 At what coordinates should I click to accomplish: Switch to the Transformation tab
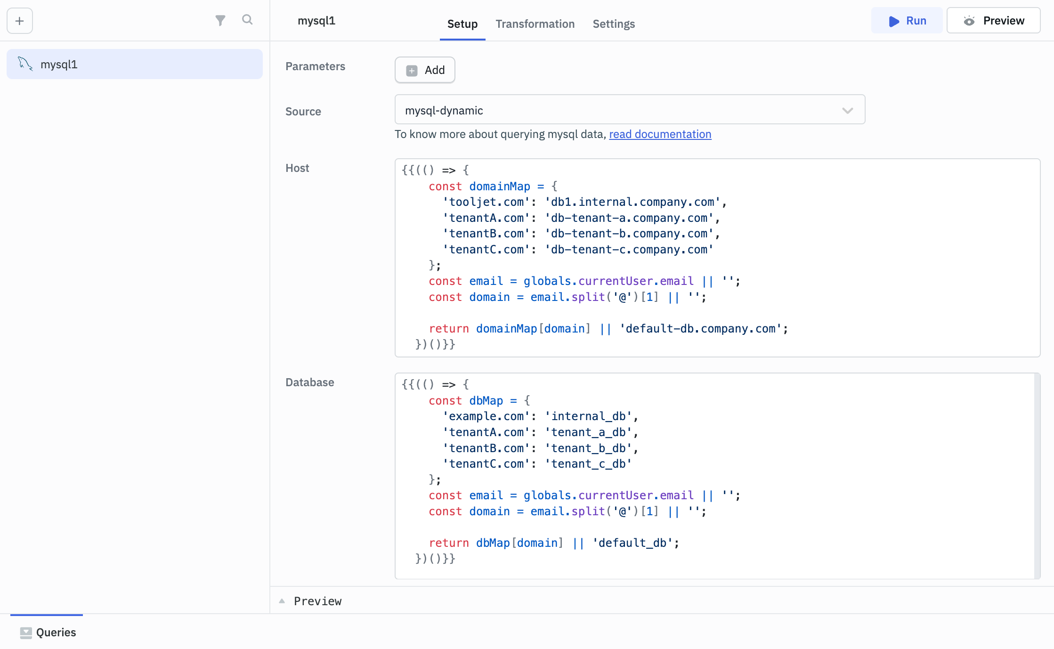[x=535, y=24]
